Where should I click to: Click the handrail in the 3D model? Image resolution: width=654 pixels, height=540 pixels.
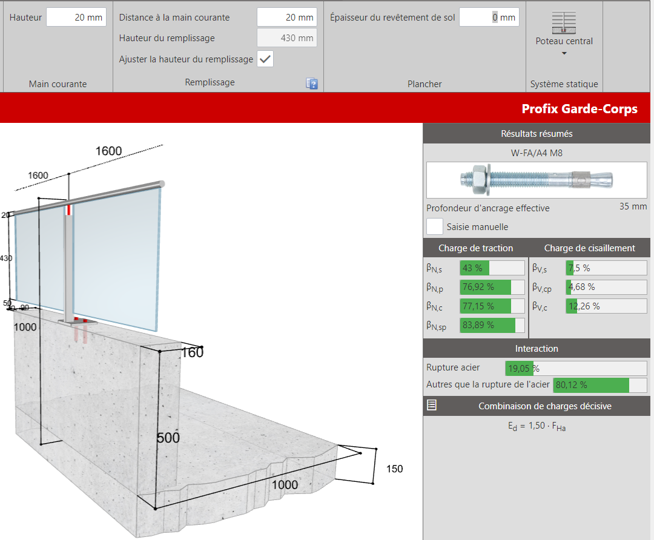tap(88, 199)
